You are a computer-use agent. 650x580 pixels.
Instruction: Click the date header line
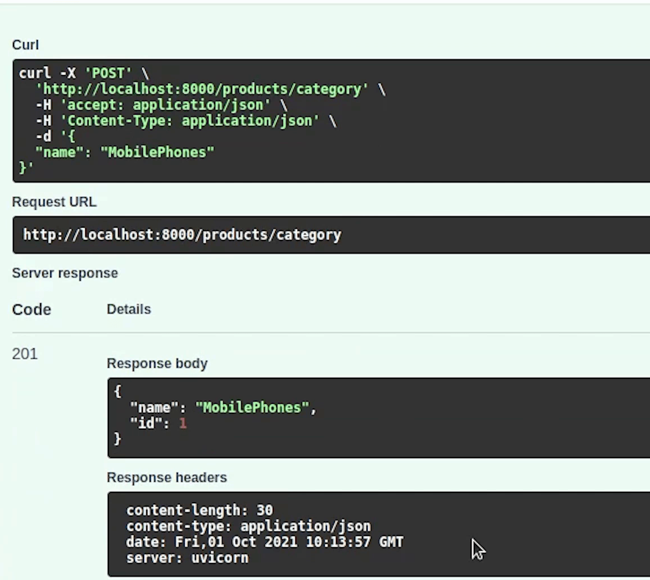[x=265, y=542]
